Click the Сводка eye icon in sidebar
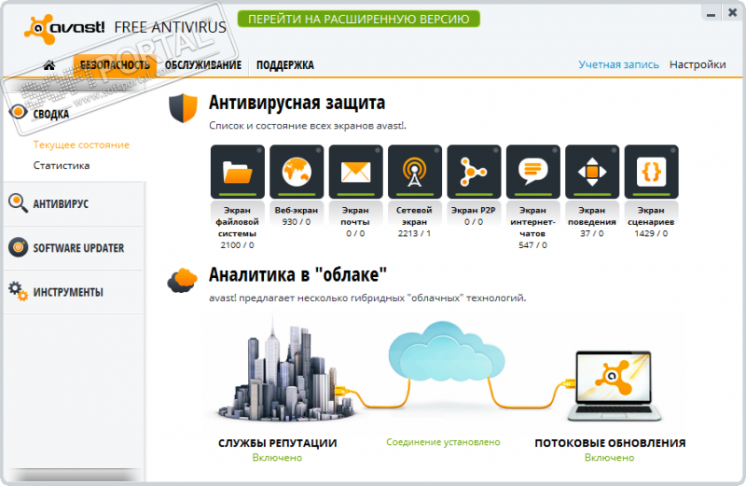Screen dimensions: 746x486 point(18,112)
